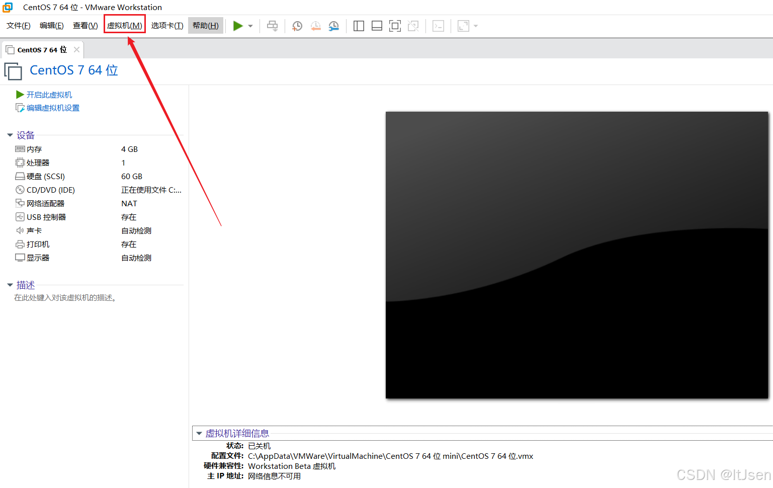
Task: Open the stretch display dropdown arrow
Action: 476,26
